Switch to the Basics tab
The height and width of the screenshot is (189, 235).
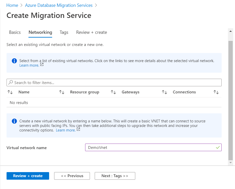coord(15,32)
